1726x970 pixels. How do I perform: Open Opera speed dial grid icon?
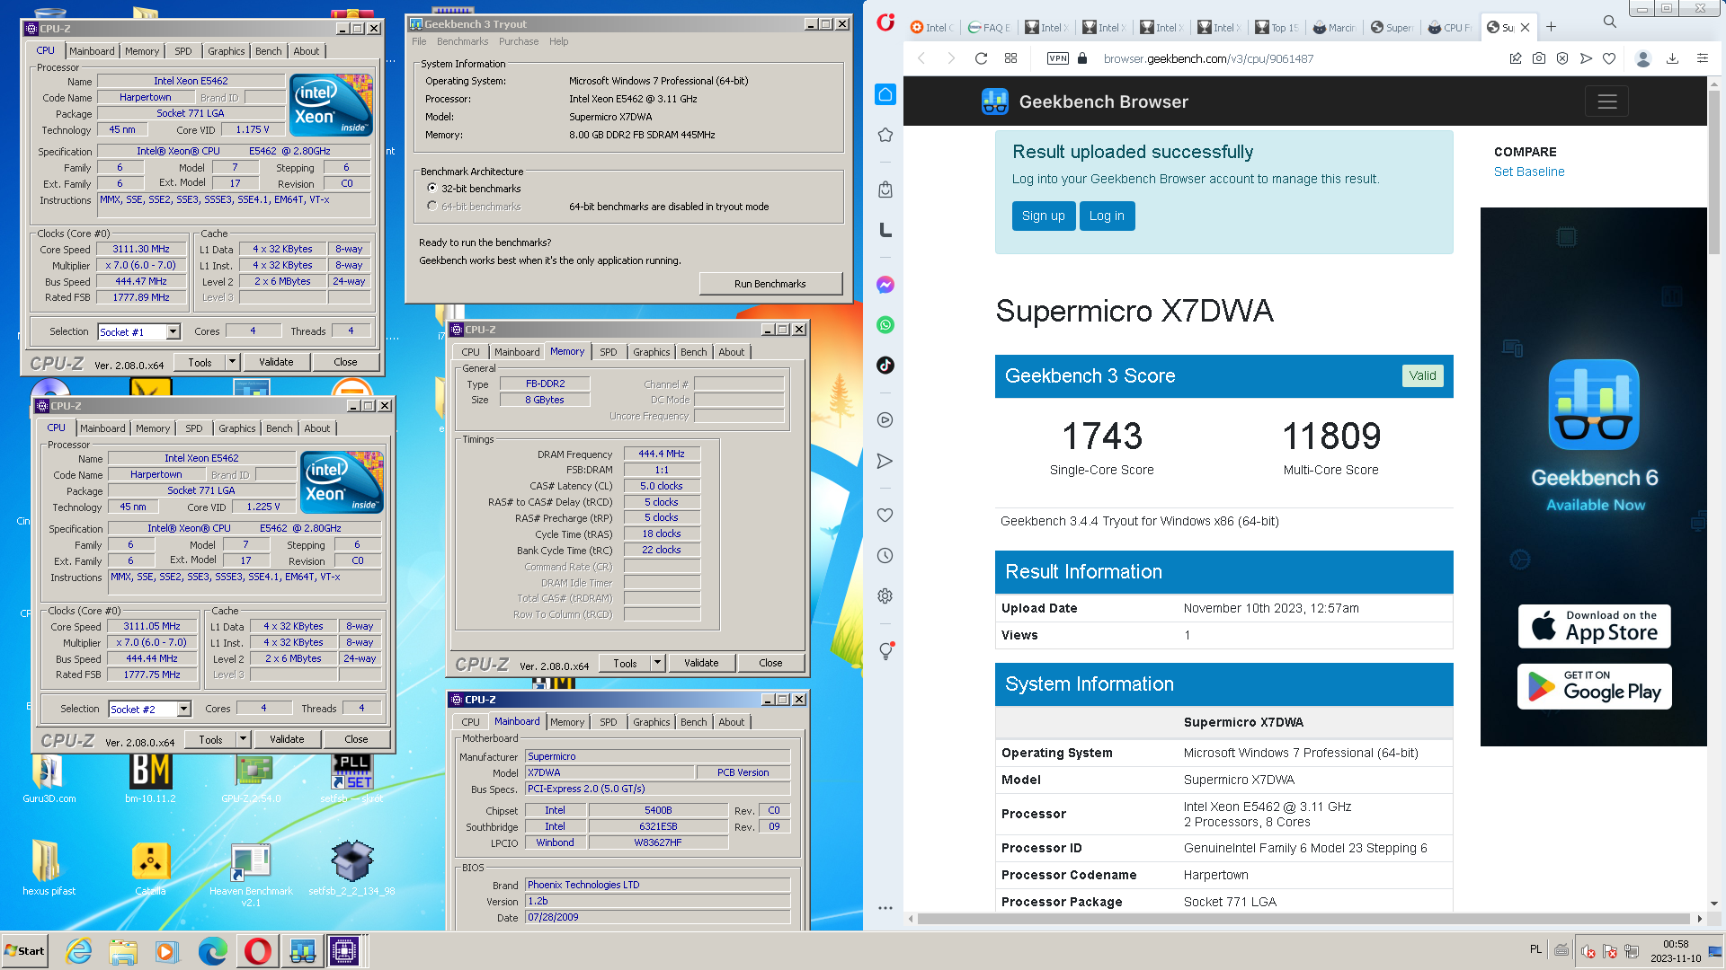(x=1010, y=58)
